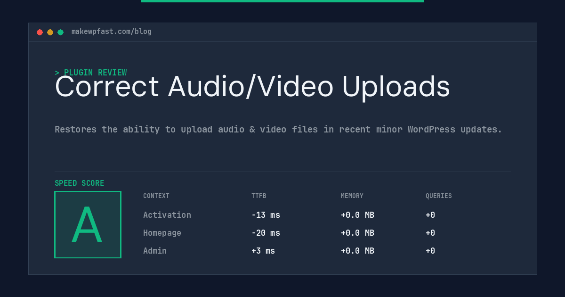This screenshot has height=297, width=565.
Task: Select the Homepage row label
Action: [x=162, y=233]
